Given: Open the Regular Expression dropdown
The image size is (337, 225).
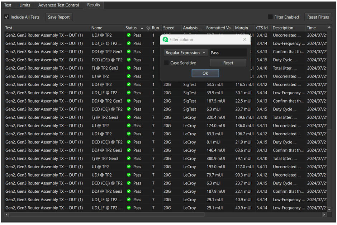Looking at the screenshot, I should (186, 53).
